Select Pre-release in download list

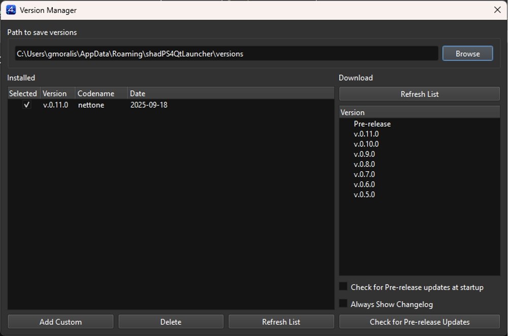372,124
